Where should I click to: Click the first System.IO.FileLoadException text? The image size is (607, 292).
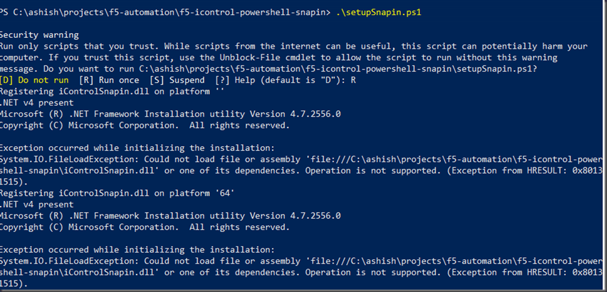pyautogui.click(x=67, y=159)
